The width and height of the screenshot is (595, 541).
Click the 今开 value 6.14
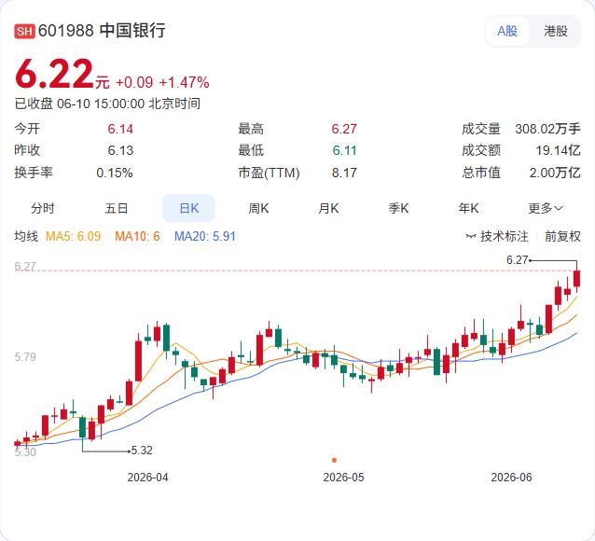click(x=120, y=129)
